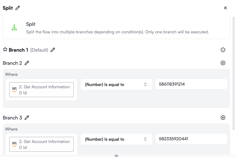Rename Branch 1 using its pencil icon
Screen dimensions: 235x159
(53, 50)
